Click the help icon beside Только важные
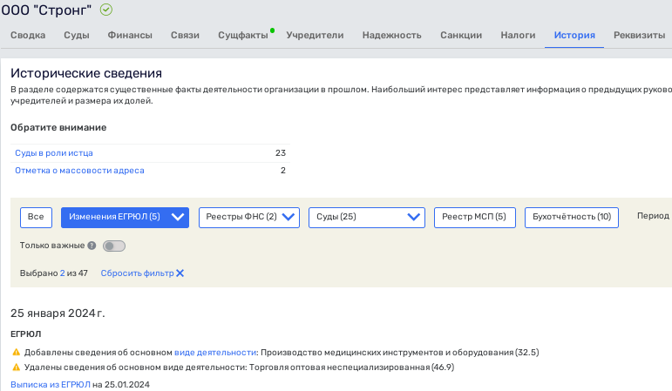This screenshot has width=672, height=391. pyautogui.click(x=92, y=246)
